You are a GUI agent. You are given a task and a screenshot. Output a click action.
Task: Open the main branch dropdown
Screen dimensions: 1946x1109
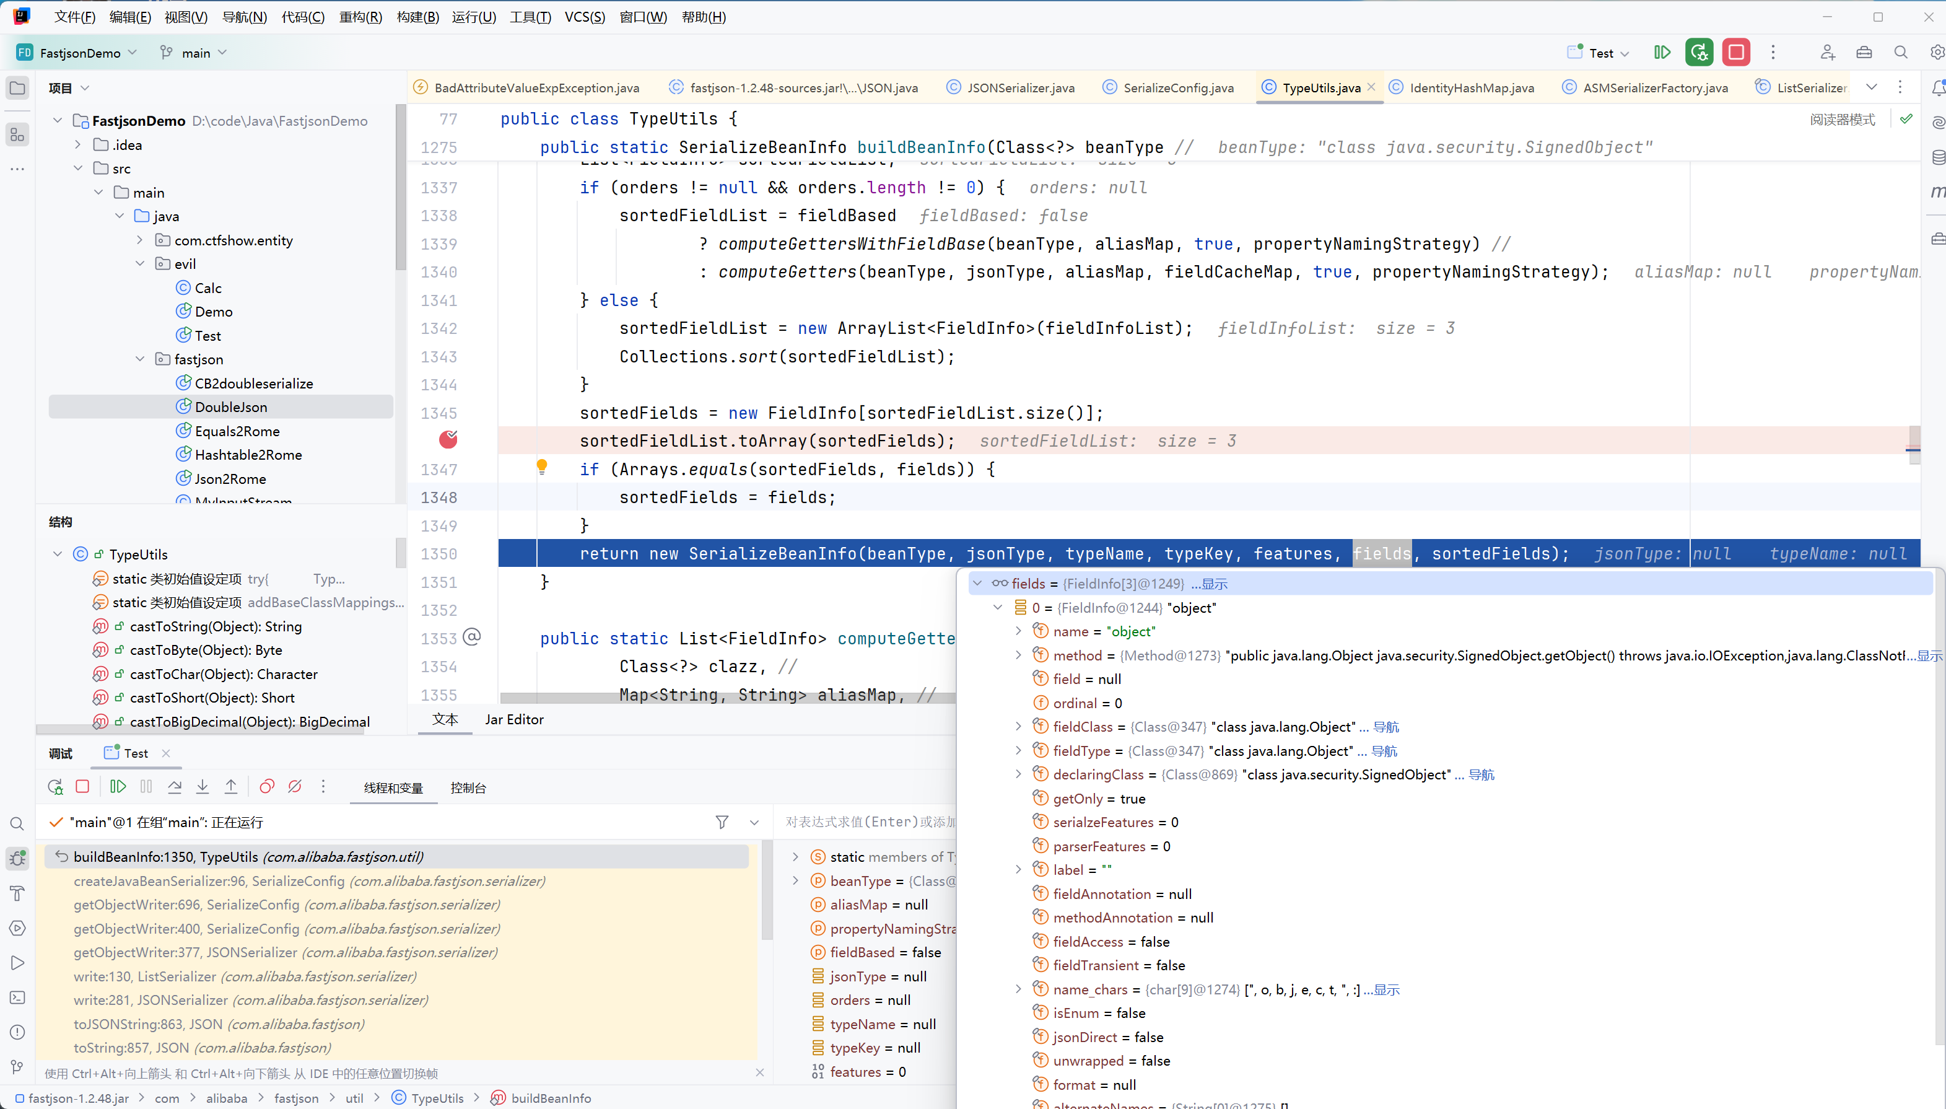click(193, 53)
